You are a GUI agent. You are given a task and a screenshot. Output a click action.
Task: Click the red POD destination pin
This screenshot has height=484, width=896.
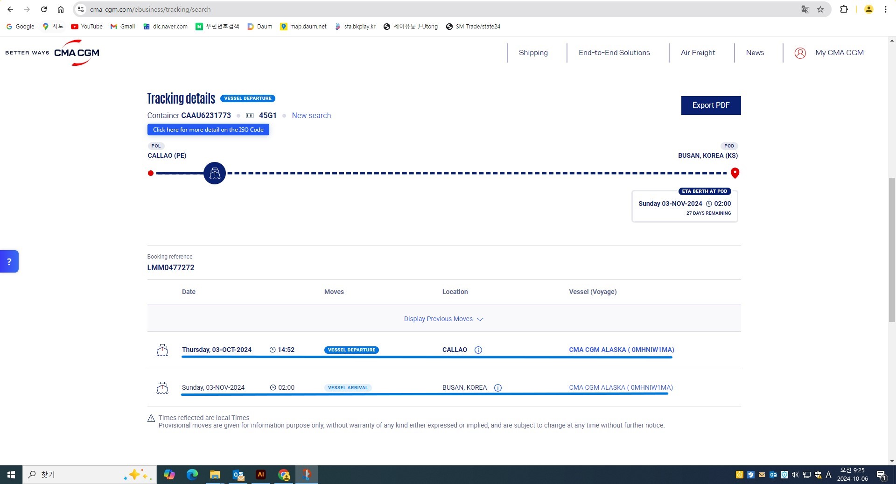click(x=735, y=173)
